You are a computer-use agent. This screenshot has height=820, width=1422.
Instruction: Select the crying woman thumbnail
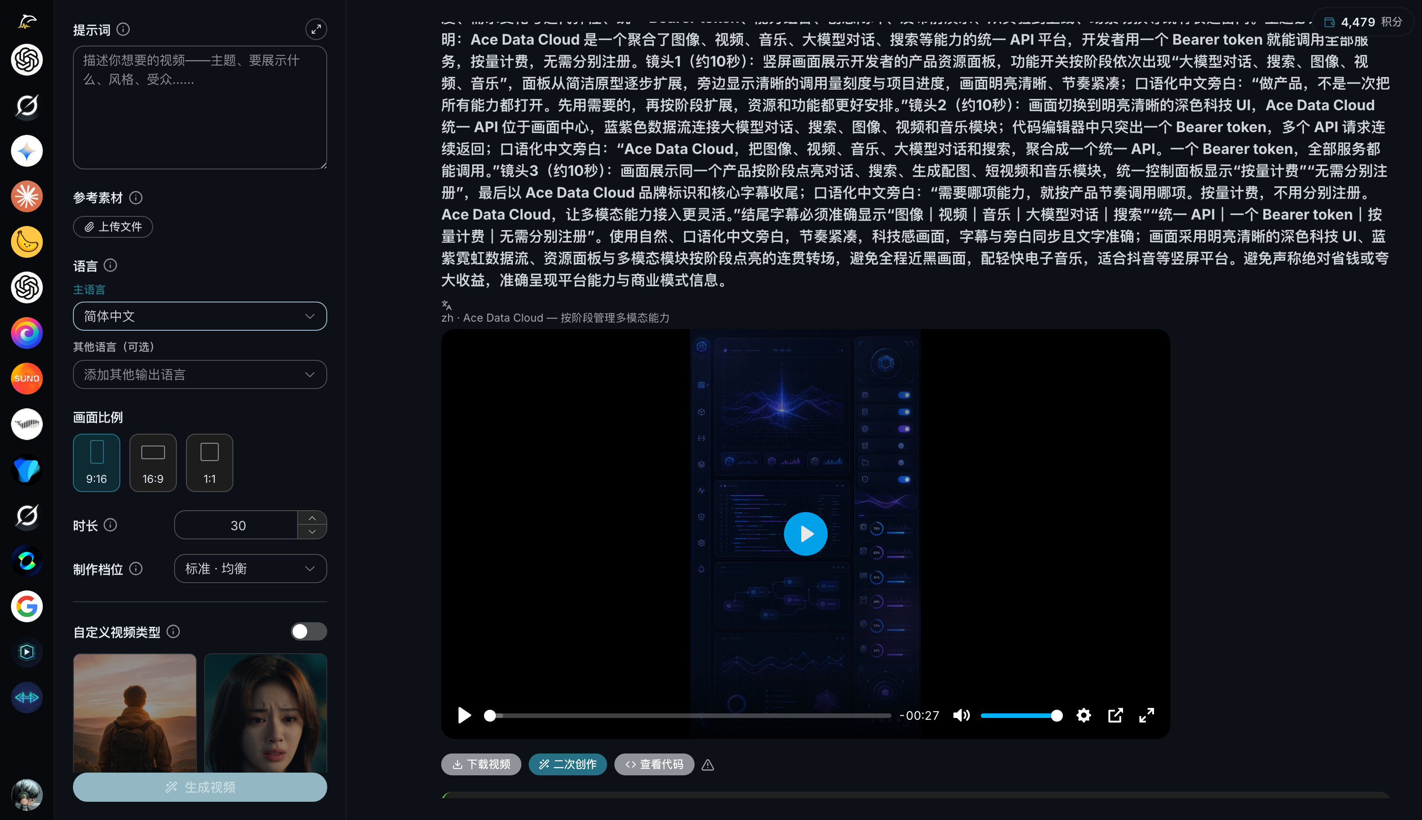point(265,712)
